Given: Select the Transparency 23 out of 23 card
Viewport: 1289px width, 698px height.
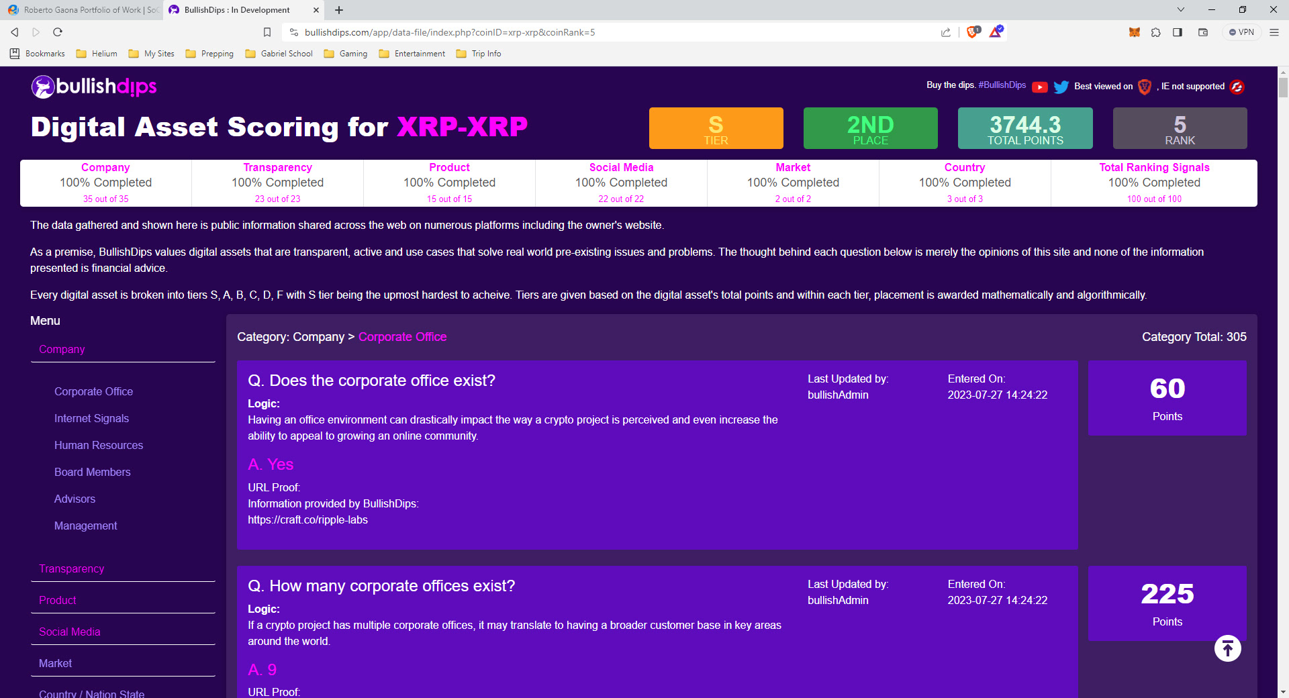Looking at the screenshot, I should pyautogui.click(x=278, y=183).
